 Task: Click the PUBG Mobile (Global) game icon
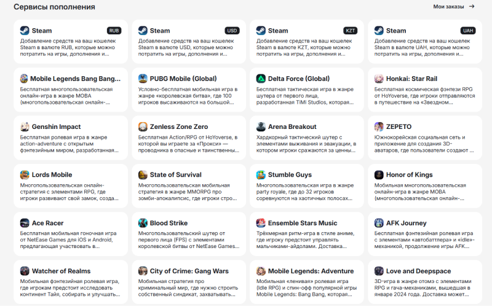tap(143, 79)
